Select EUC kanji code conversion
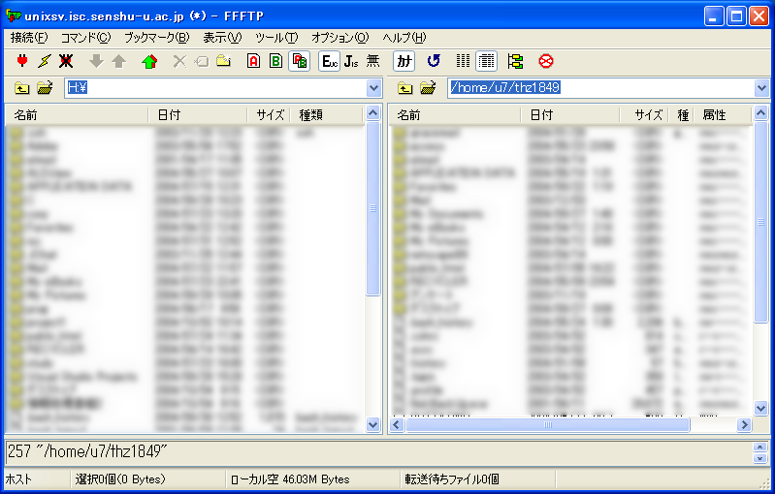This screenshot has height=494, width=775. (329, 61)
